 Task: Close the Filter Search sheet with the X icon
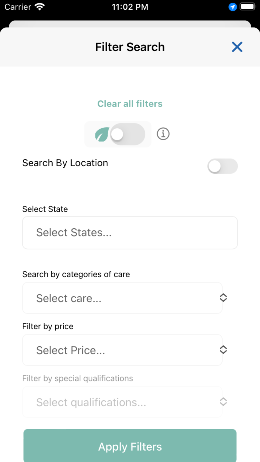click(x=237, y=47)
